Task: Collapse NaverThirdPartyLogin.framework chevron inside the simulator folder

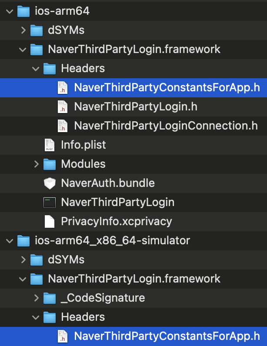Action: pos(23,279)
